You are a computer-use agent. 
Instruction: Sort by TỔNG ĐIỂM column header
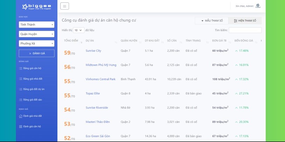click(x=71, y=40)
